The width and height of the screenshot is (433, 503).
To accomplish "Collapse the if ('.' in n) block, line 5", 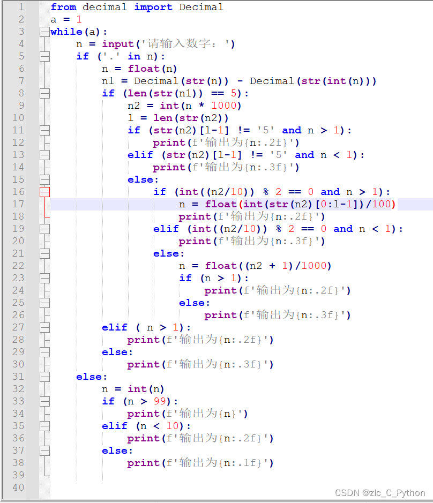I will pyautogui.click(x=44, y=56).
